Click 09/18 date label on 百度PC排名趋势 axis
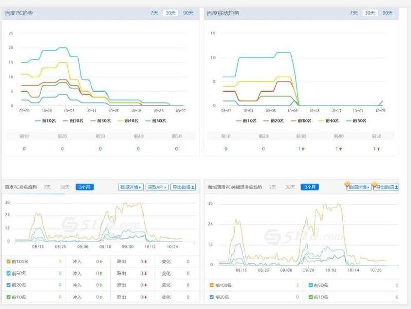Viewport: 411px width, 309px height. [105, 247]
